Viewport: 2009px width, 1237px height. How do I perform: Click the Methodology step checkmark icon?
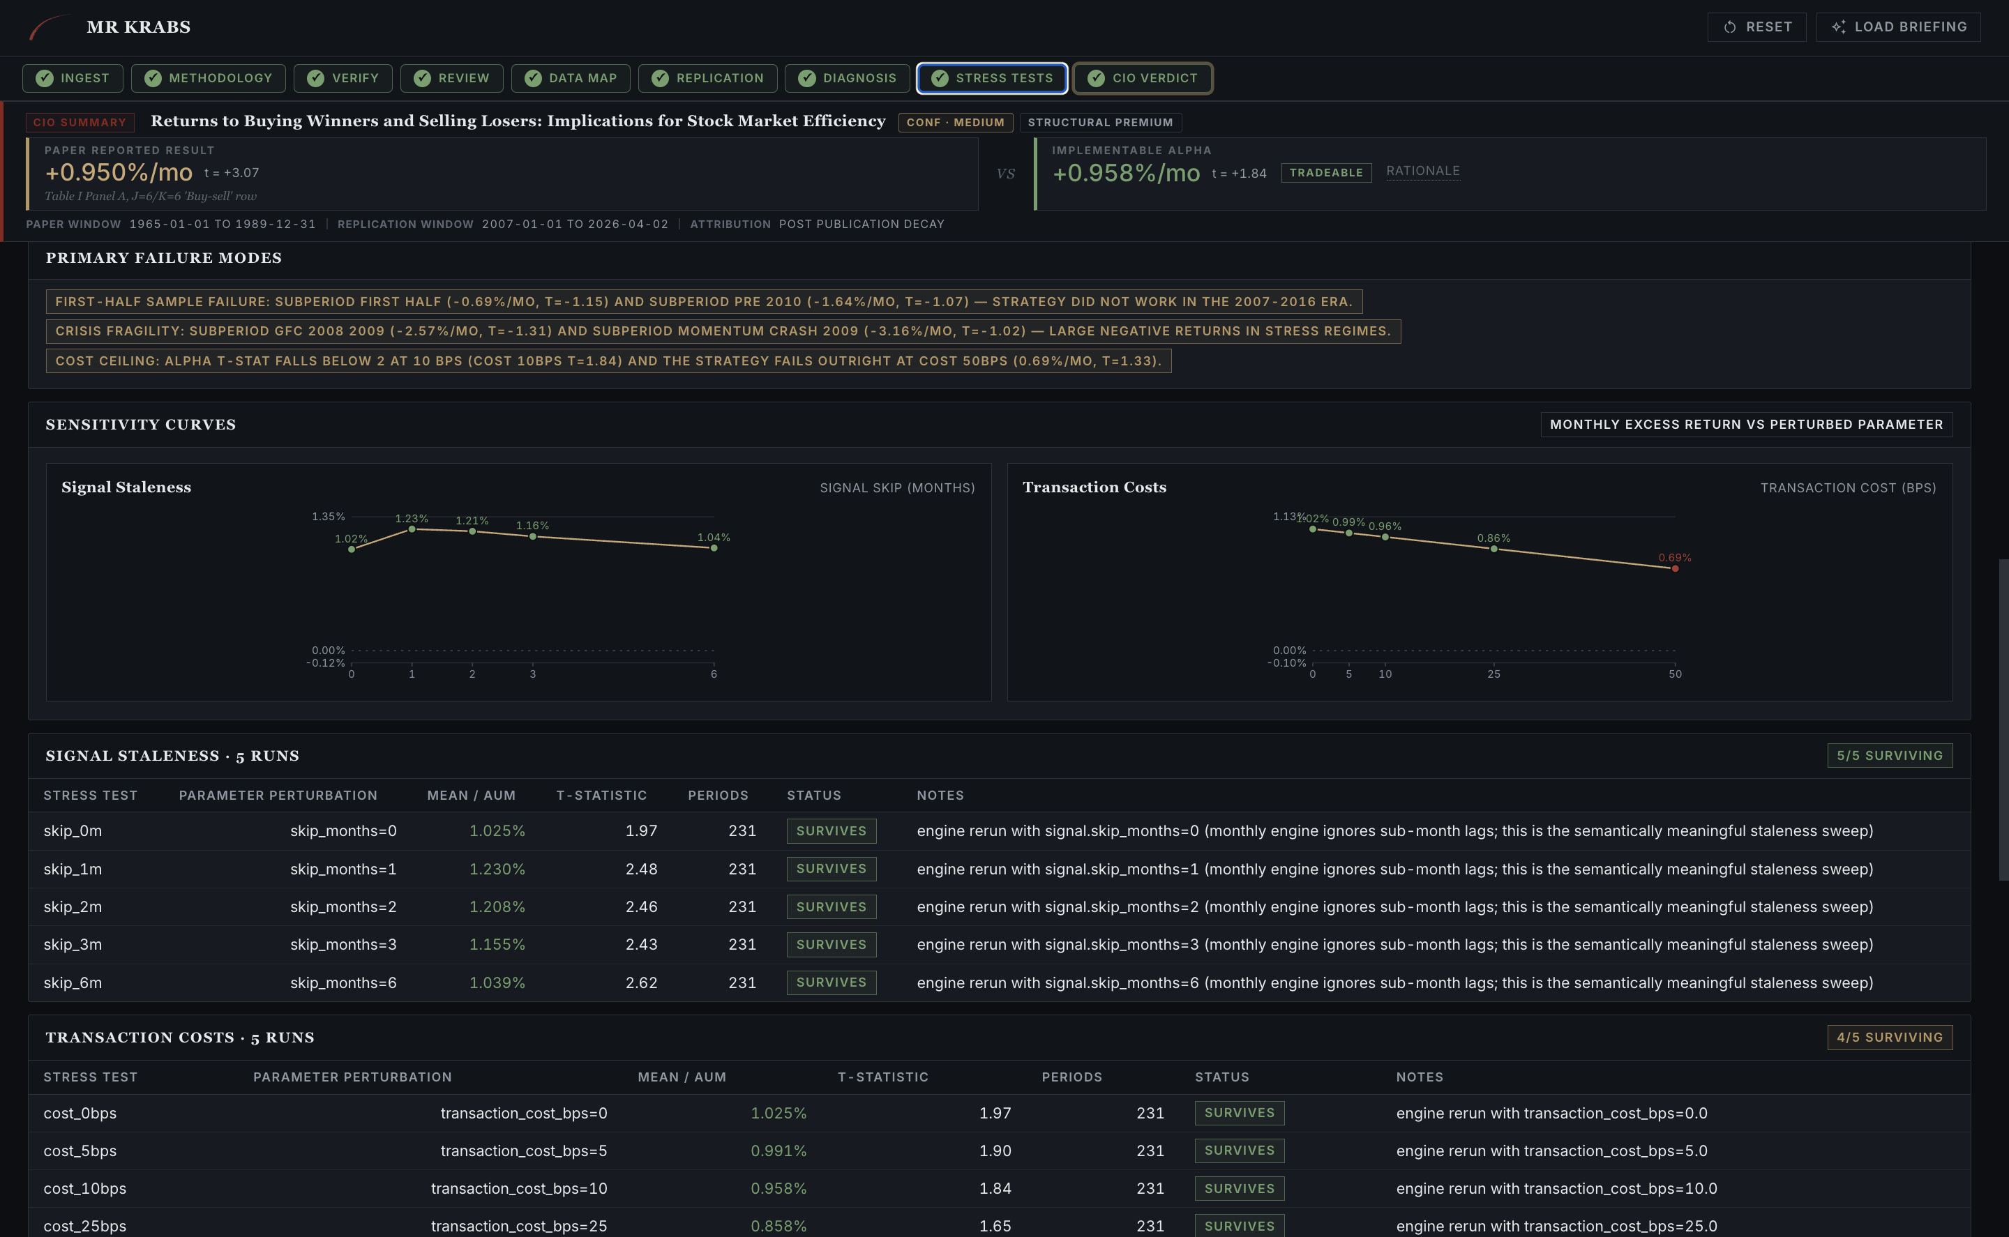point(153,79)
